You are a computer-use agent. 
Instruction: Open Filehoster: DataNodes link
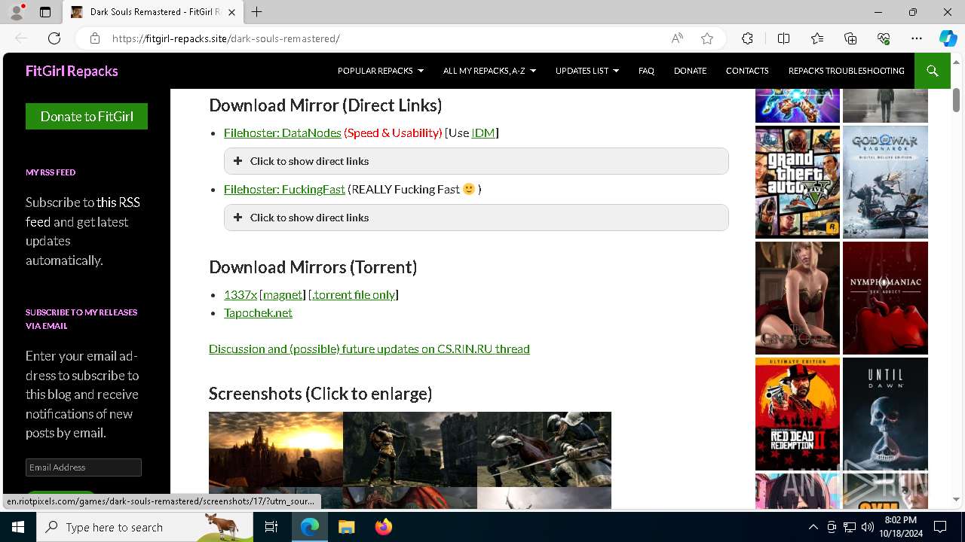pyautogui.click(x=282, y=132)
